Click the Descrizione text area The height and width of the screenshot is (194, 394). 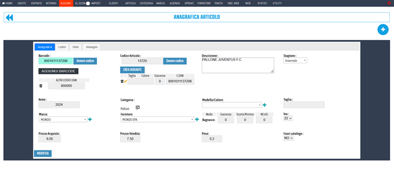tap(237, 65)
